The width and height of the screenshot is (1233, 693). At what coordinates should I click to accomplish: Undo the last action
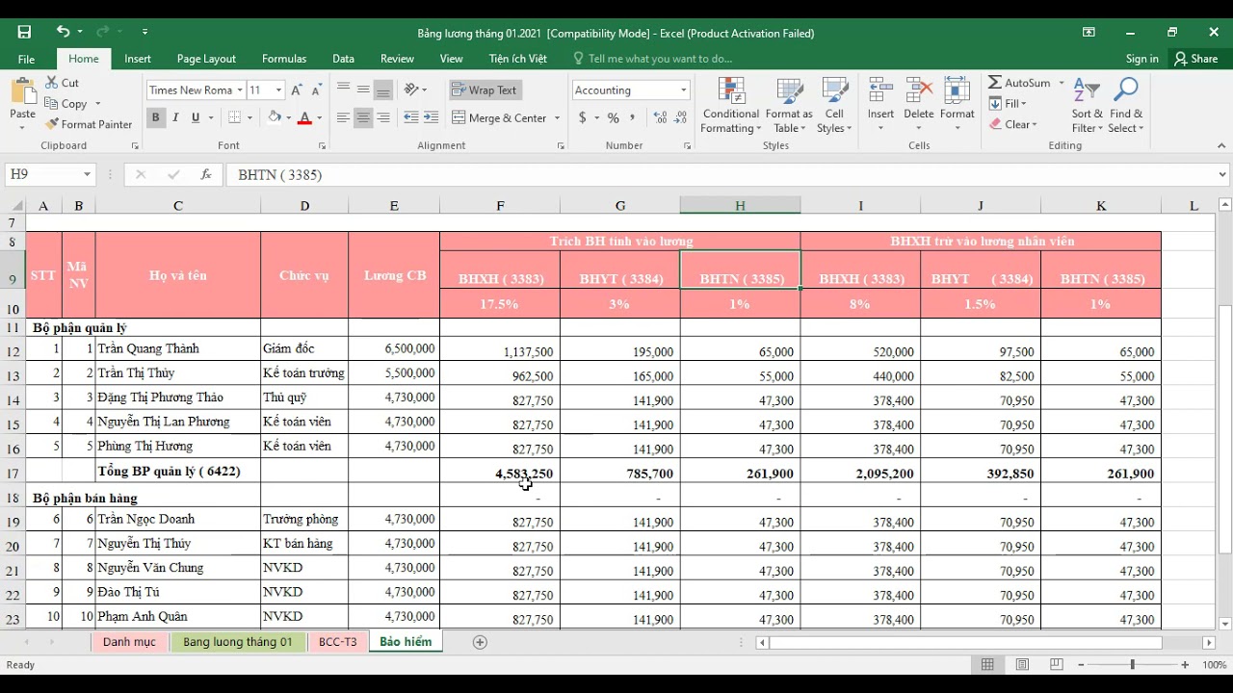click(x=63, y=32)
